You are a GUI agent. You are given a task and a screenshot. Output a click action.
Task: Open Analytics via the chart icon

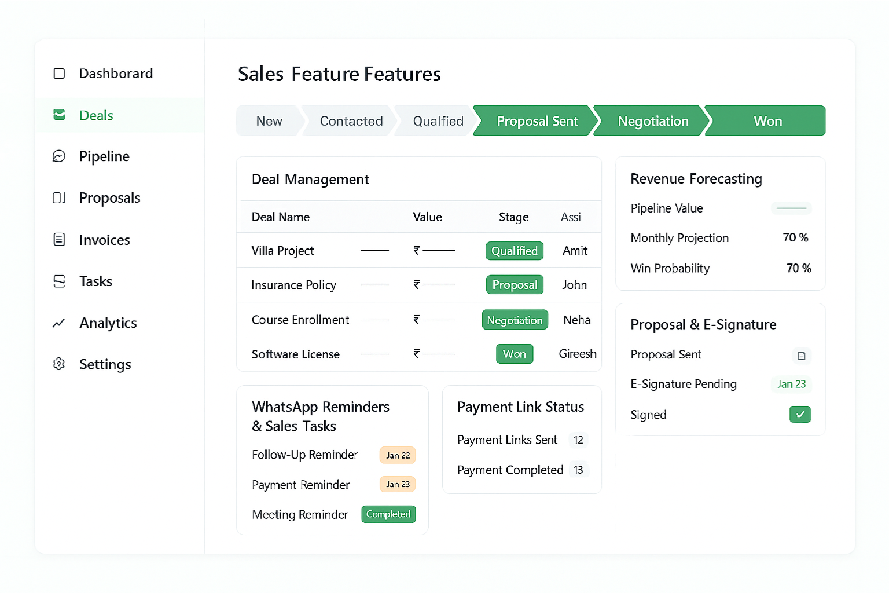tap(58, 323)
